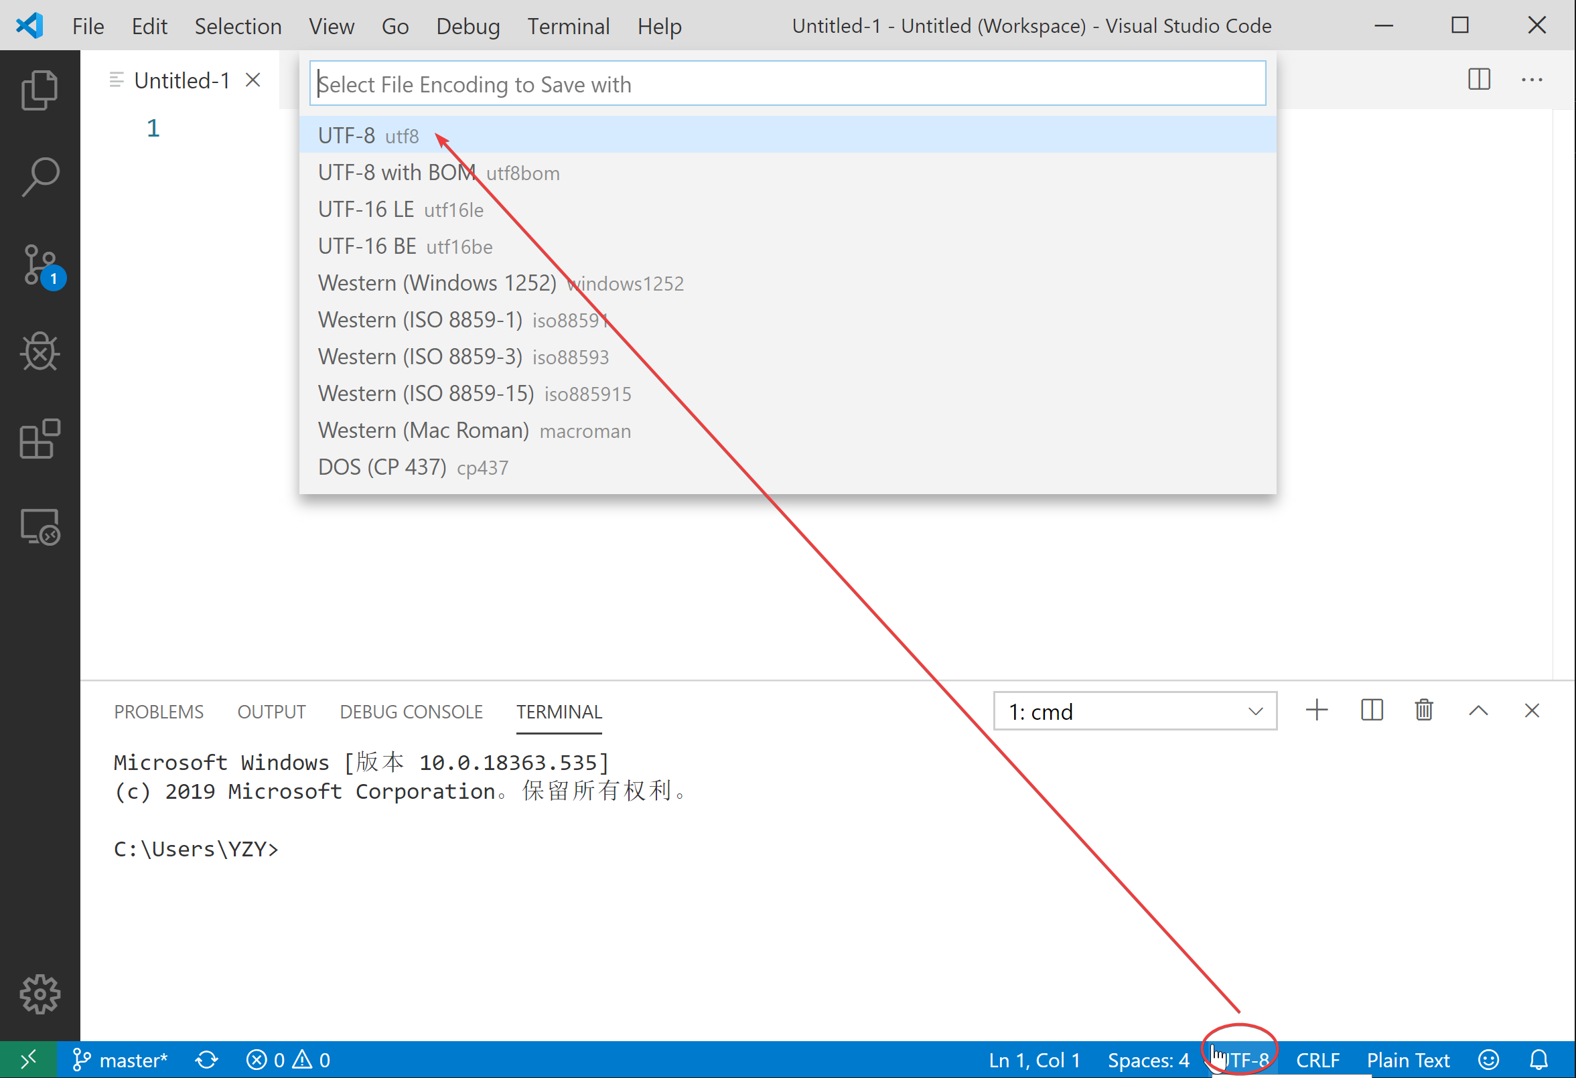Open the File menu

[x=88, y=25]
